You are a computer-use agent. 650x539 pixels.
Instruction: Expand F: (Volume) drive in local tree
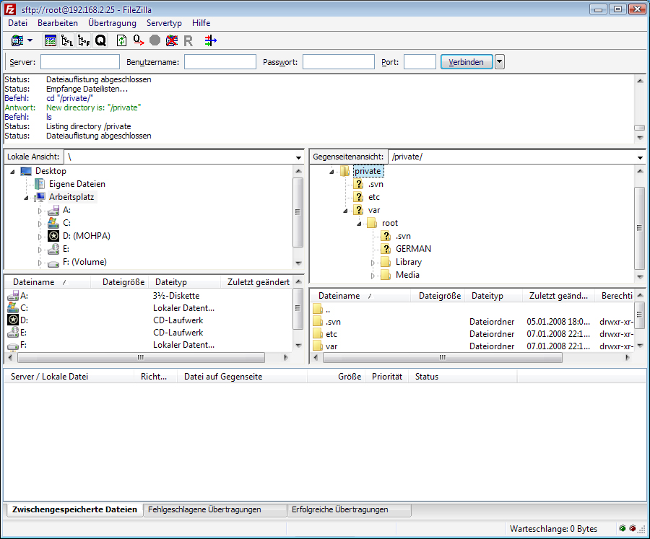[40, 263]
